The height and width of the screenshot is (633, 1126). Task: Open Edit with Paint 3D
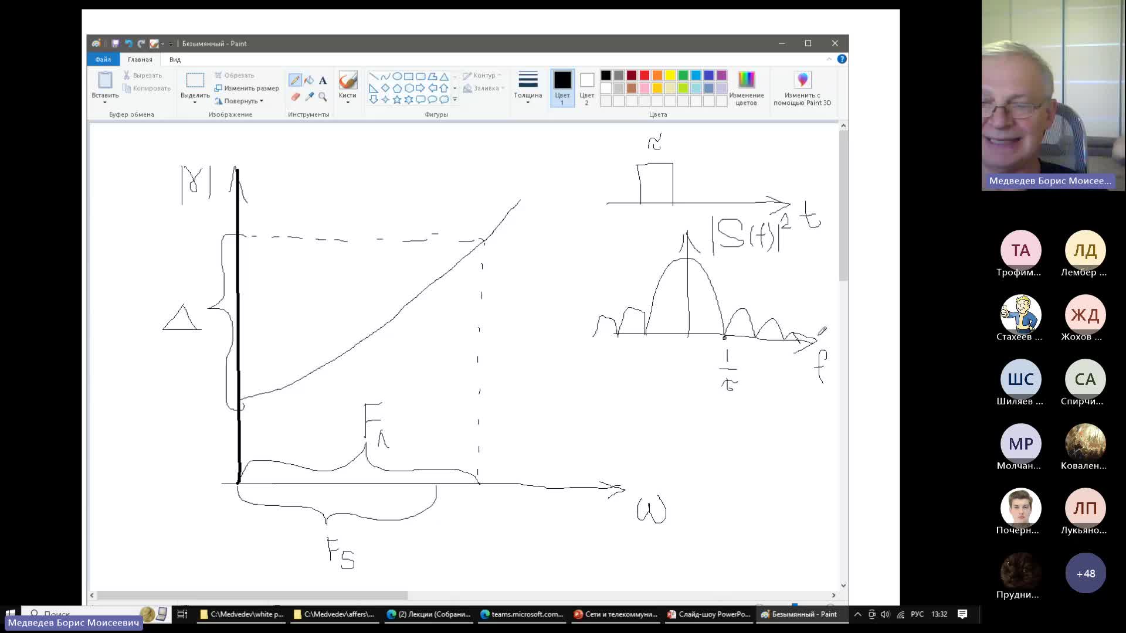pyautogui.click(x=802, y=88)
